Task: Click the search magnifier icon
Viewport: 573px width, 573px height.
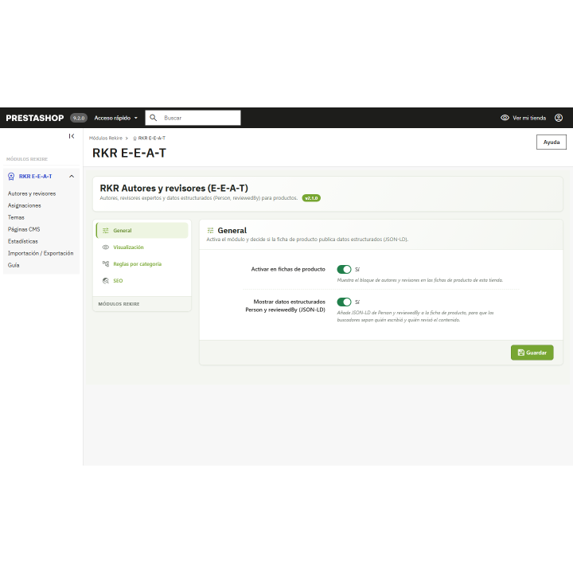Action: pyautogui.click(x=154, y=118)
